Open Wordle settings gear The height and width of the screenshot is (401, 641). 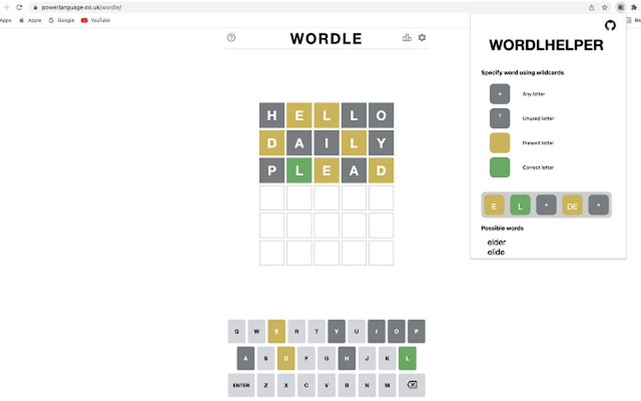[x=422, y=38]
